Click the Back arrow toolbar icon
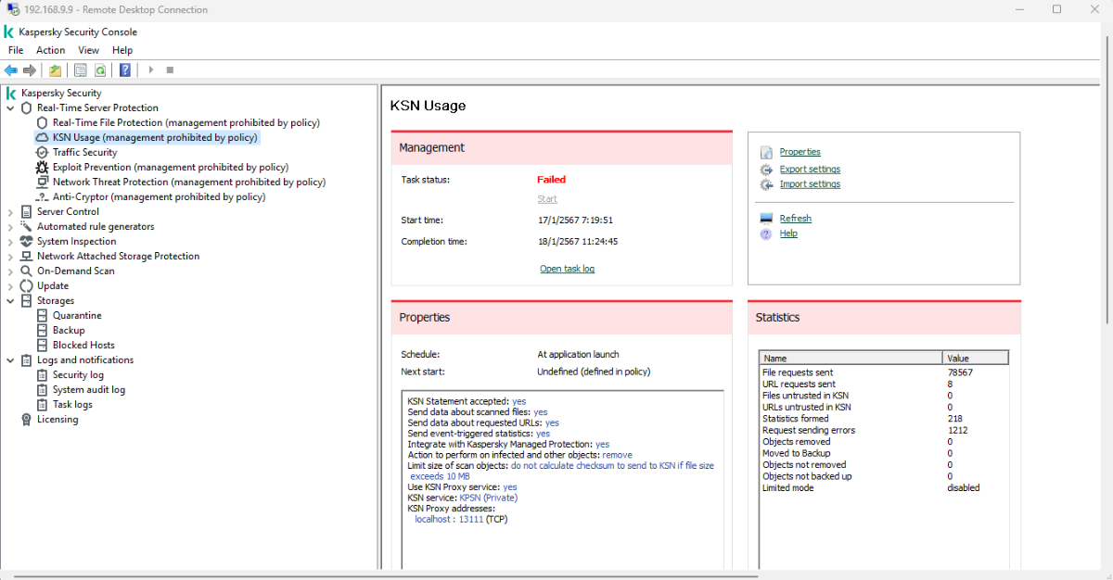 pyautogui.click(x=11, y=70)
